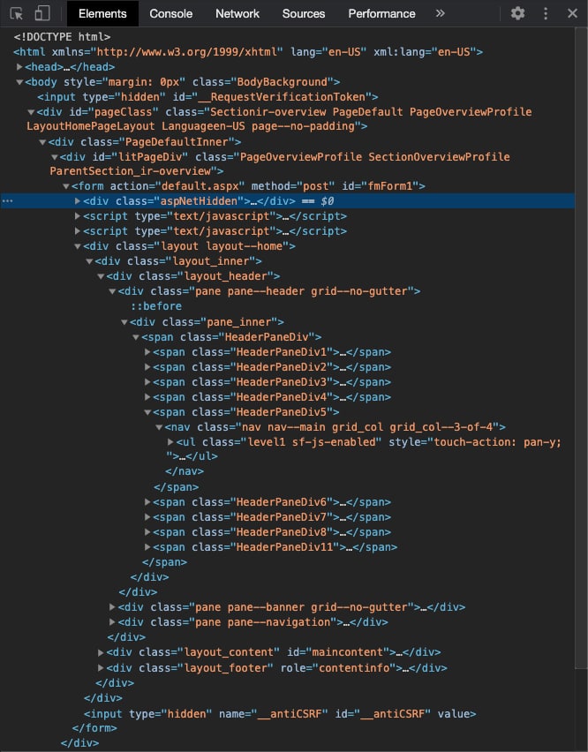Expand the HeaderPaneDiv2 span
This screenshot has height=752, width=588.
(147, 367)
